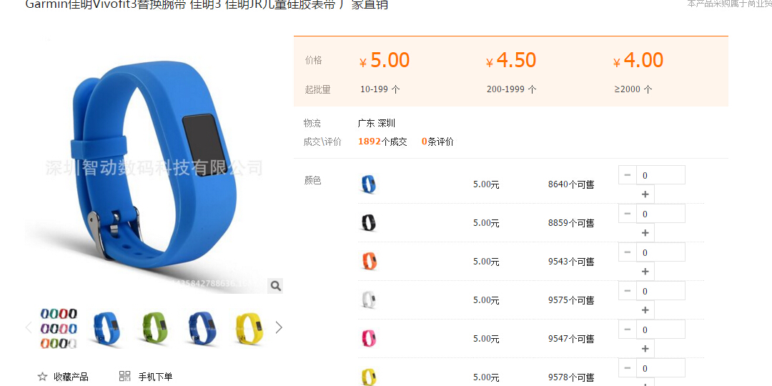Click the magnifier zoom icon on product image
This screenshot has width=772, height=386.
(275, 285)
